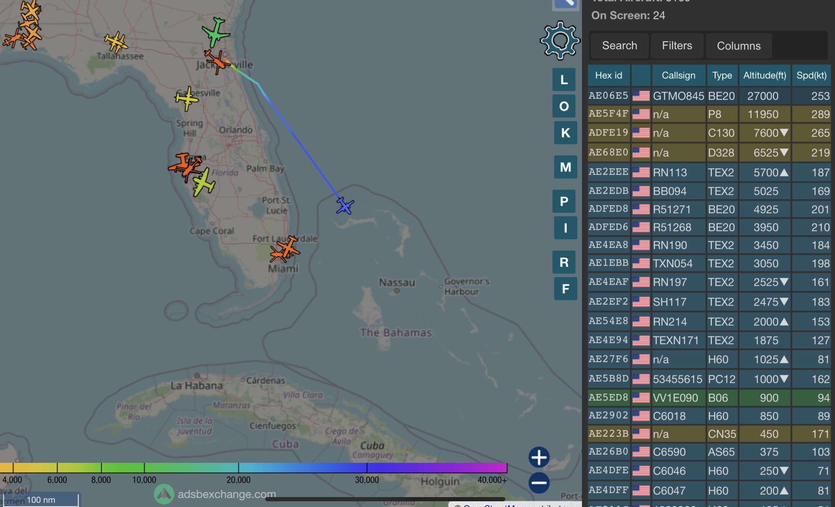Select the yellow aircraft near Gainesville
Viewport: 835px width, 507px height.
(187, 99)
